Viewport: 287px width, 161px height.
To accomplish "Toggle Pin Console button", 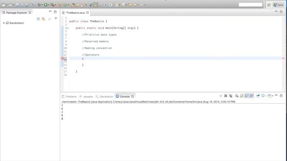I will 258,96.
